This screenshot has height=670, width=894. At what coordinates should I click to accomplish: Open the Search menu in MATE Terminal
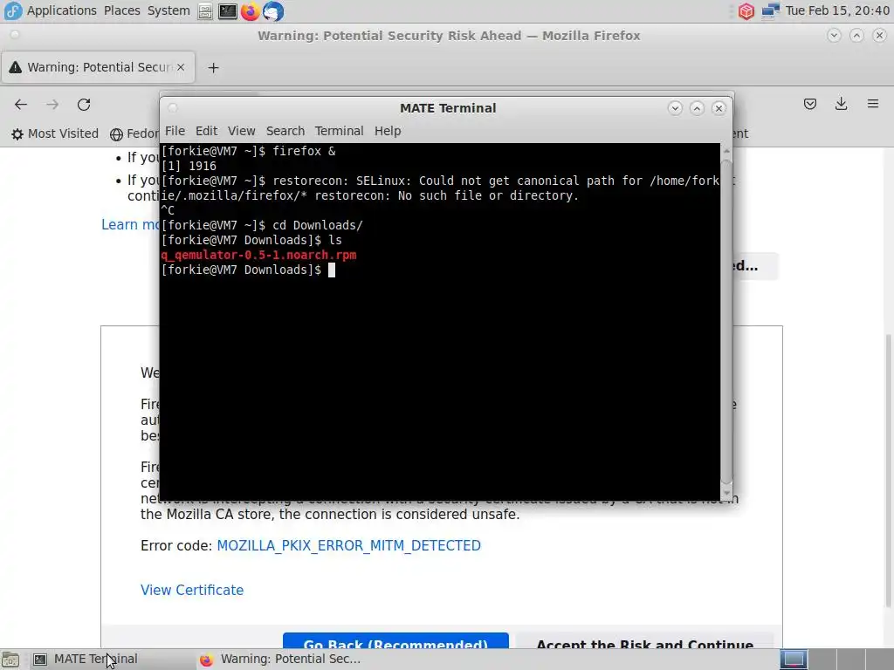[x=285, y=131]
